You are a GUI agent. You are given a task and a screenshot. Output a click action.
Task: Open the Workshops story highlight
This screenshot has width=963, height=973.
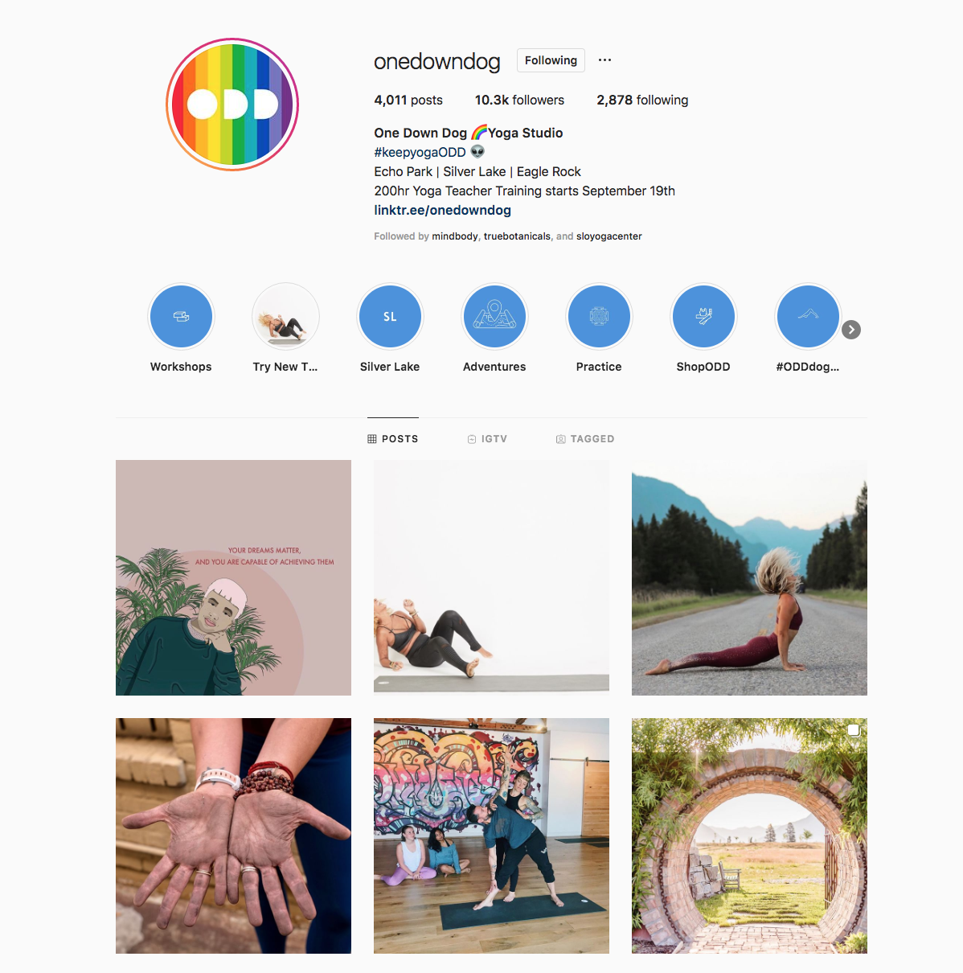coord(181,316)
